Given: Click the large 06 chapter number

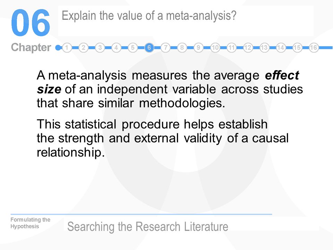Looking at the screenshot, I should 31,23.
